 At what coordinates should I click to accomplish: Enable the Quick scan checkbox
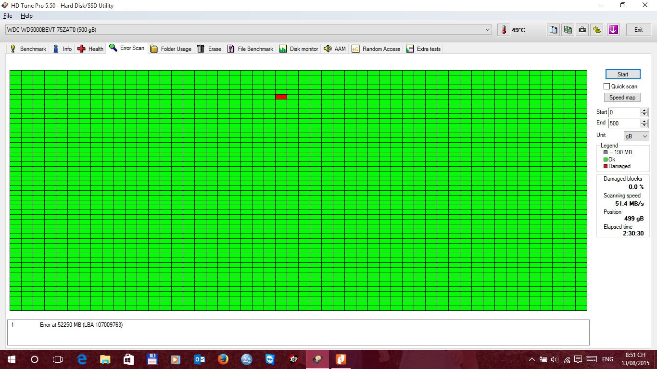606,86
